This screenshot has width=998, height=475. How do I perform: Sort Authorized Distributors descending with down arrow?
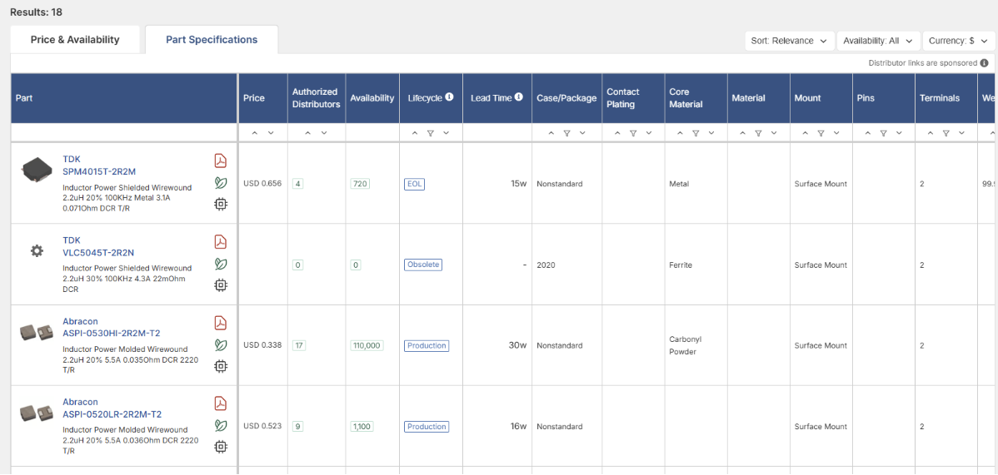coord(324,133)
